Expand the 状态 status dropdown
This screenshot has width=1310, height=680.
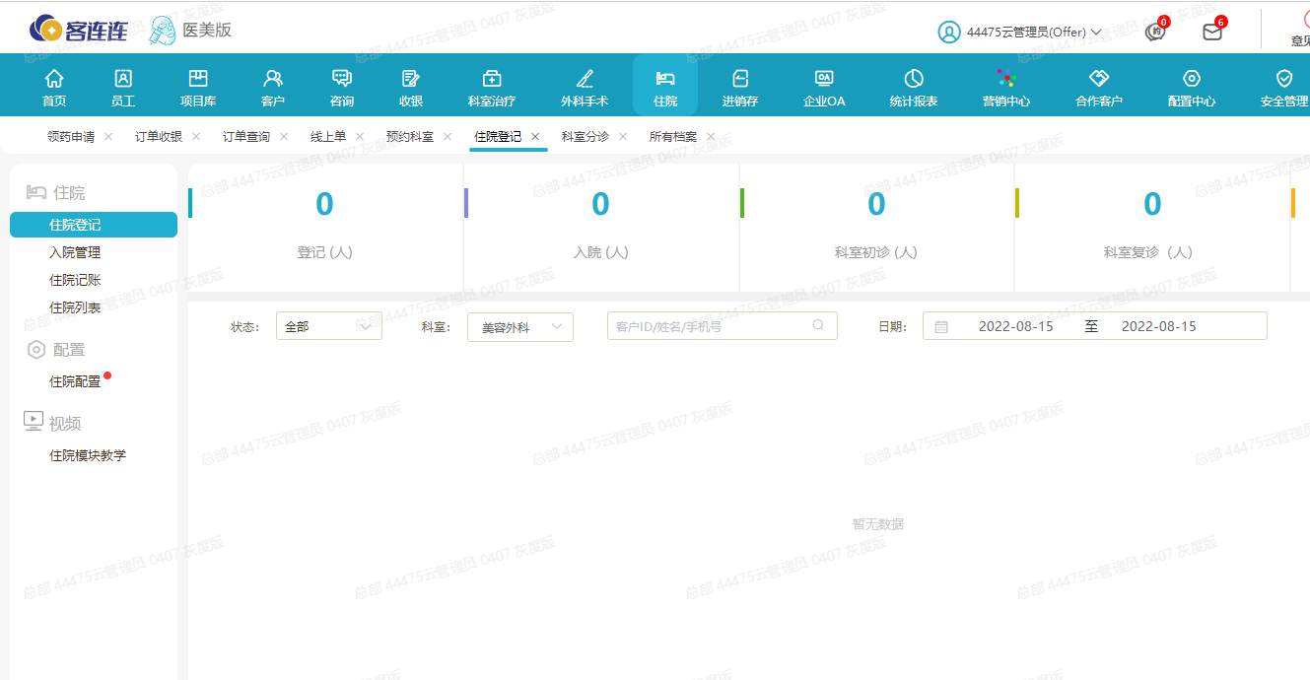coord(328,327)
